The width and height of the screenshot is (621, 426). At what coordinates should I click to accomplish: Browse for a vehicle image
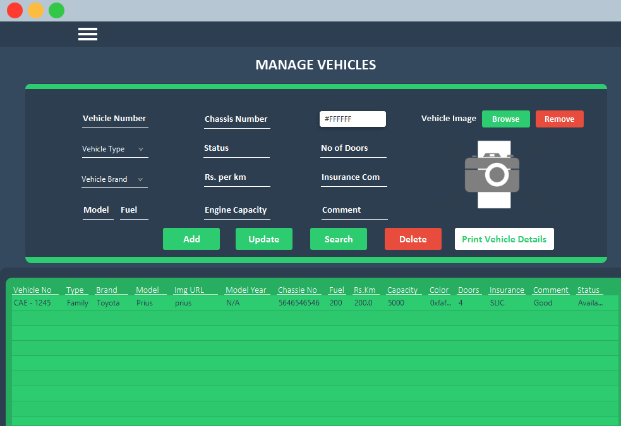tap(506, 119)
